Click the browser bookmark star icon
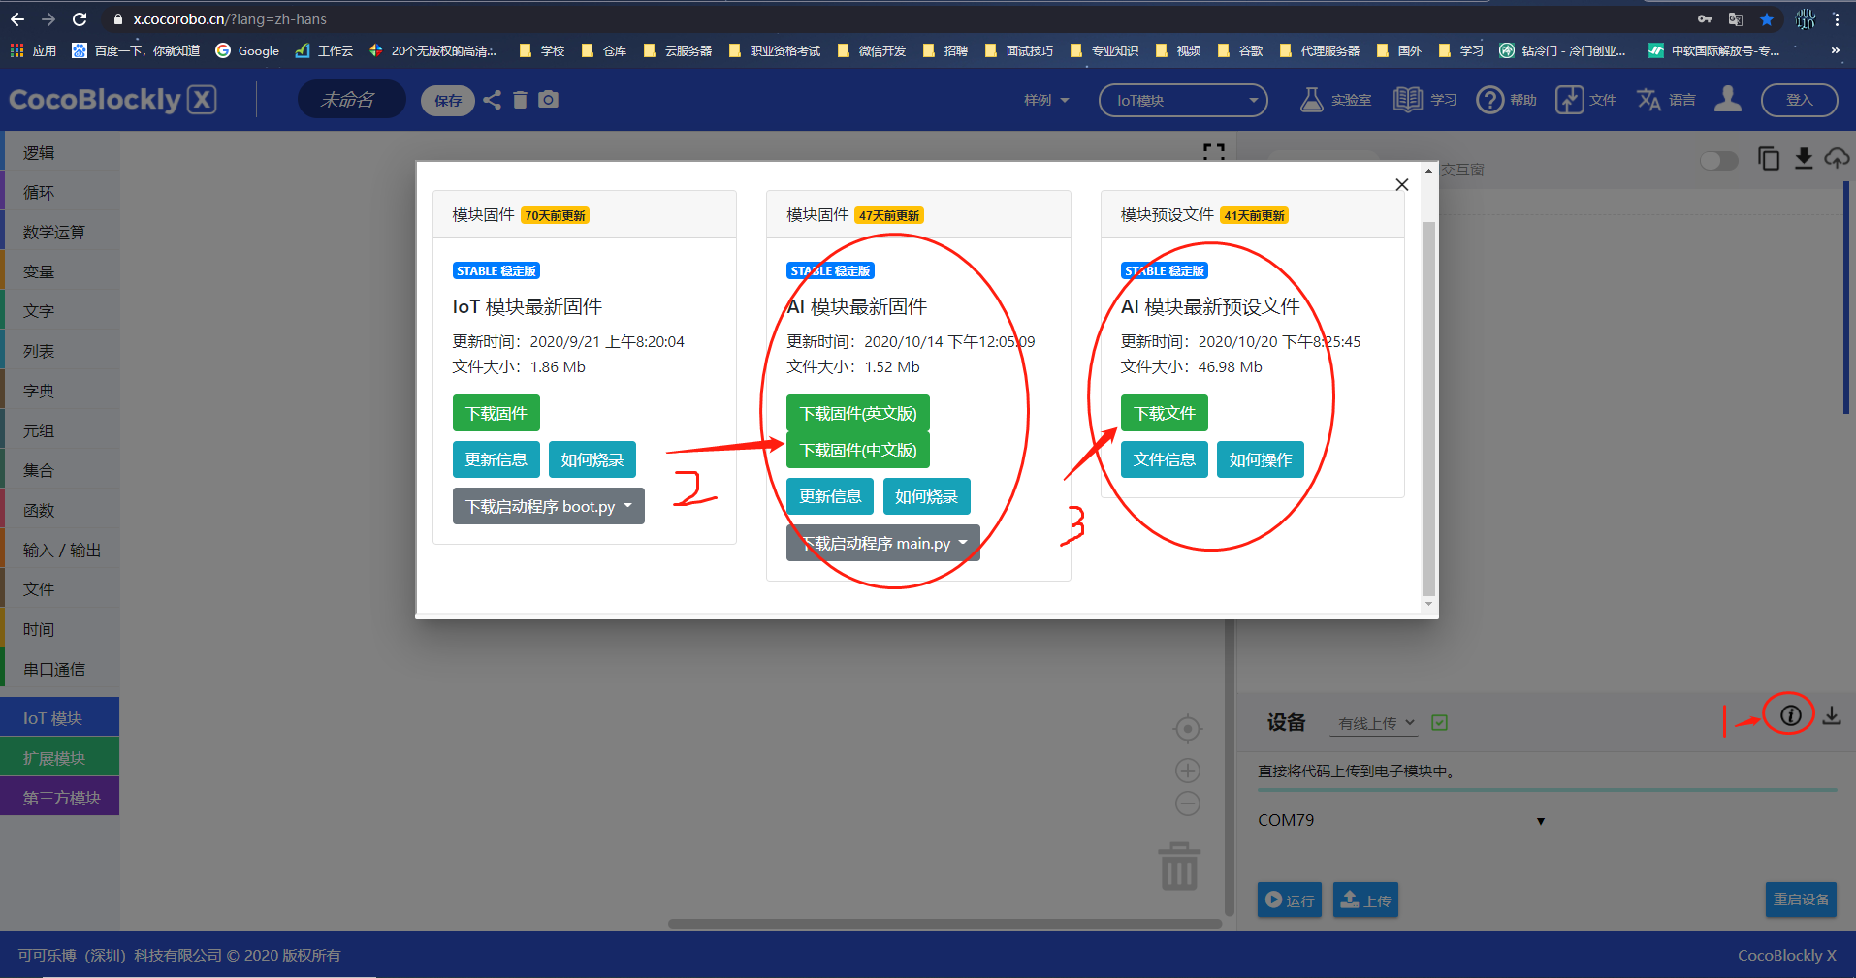This screenshot has height=978, width=1856. tap(1767, 18)
